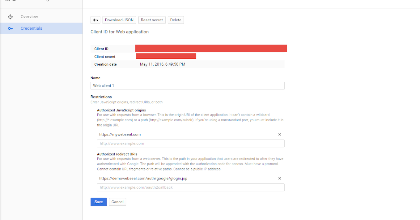Remove the mywebseal.com JavaScript origin
This screenshot has width=420, height=220.
click(x=280, y=134)
